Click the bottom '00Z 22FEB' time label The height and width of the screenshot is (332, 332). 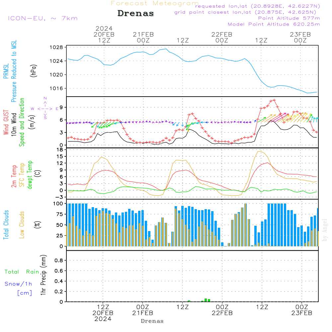222,310
